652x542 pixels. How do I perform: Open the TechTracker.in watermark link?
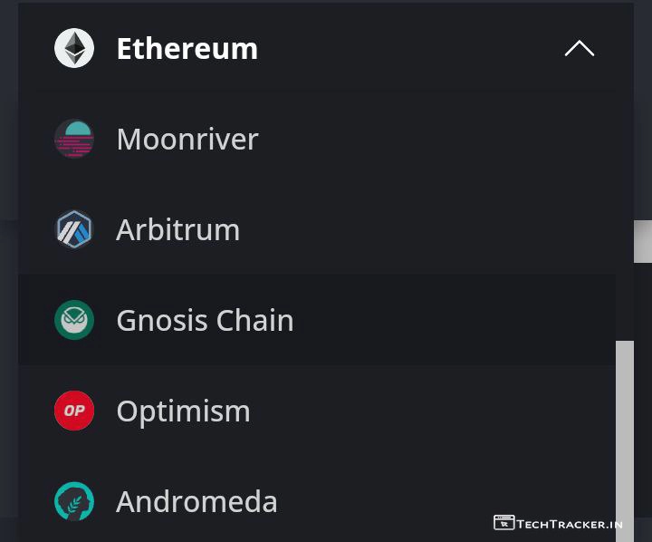[570, 523]
